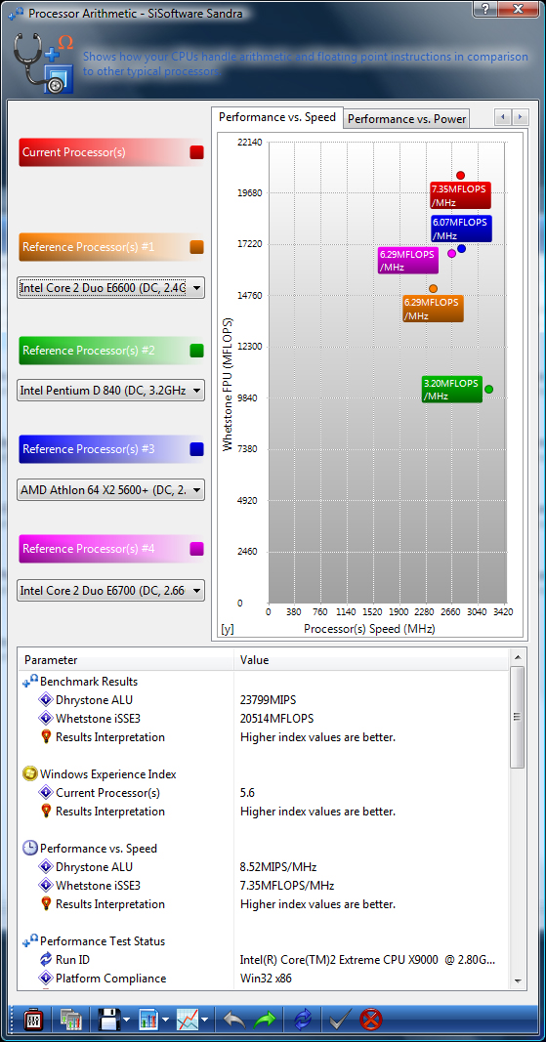
Task: Click the Windows Experience Index icon
Action: (30, 774)
